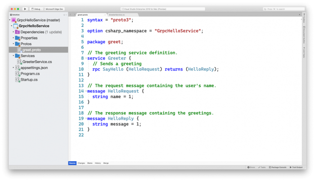Image resolution: width=315 pixels, height=181 pixels.
Task: Click the SayHello rpc name on line 10
Action: click(x=113, y=69)
